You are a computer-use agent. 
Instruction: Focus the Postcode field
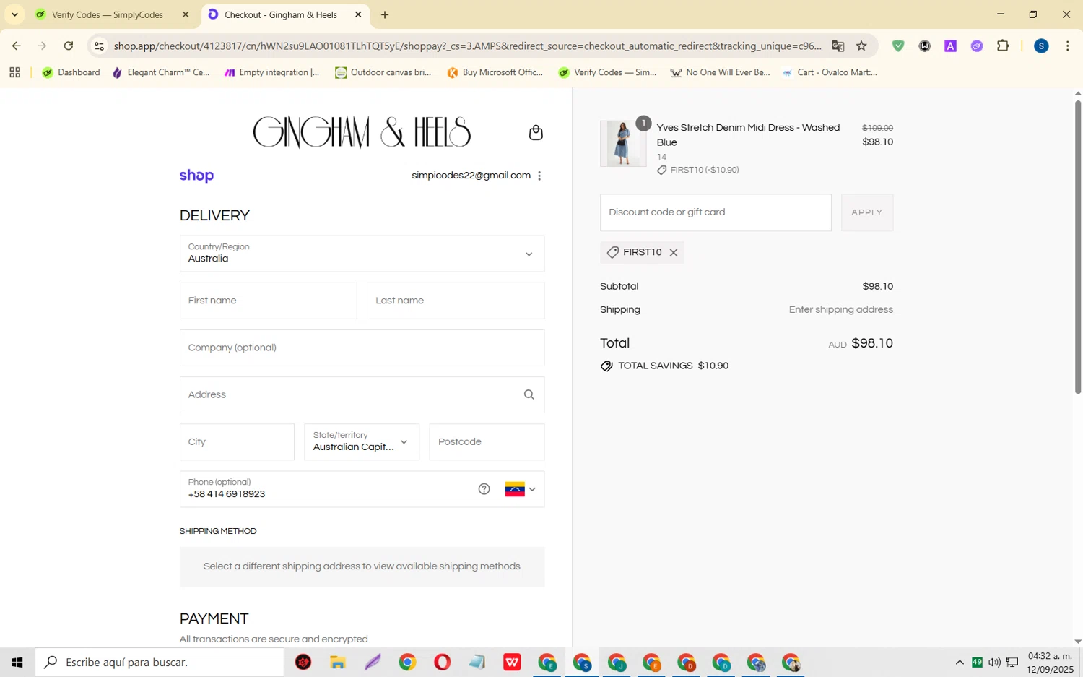coord(487,441)
